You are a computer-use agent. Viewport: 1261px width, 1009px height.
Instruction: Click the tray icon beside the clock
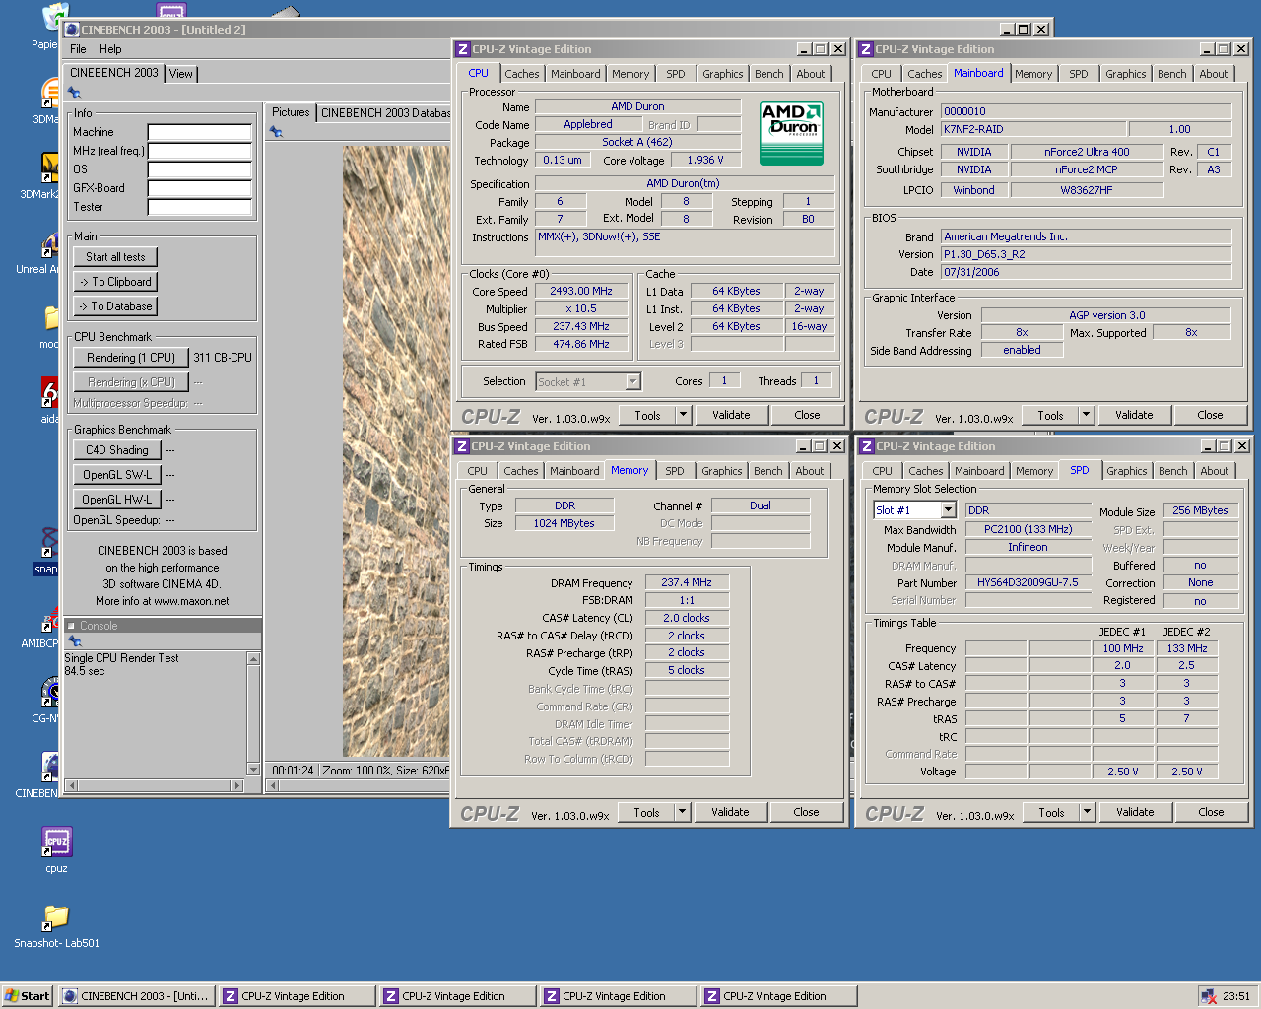click(1208, 996)
